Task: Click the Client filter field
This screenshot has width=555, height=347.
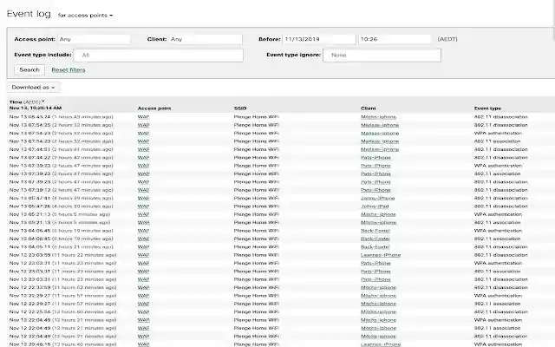Action: click(x=206, y=39)
